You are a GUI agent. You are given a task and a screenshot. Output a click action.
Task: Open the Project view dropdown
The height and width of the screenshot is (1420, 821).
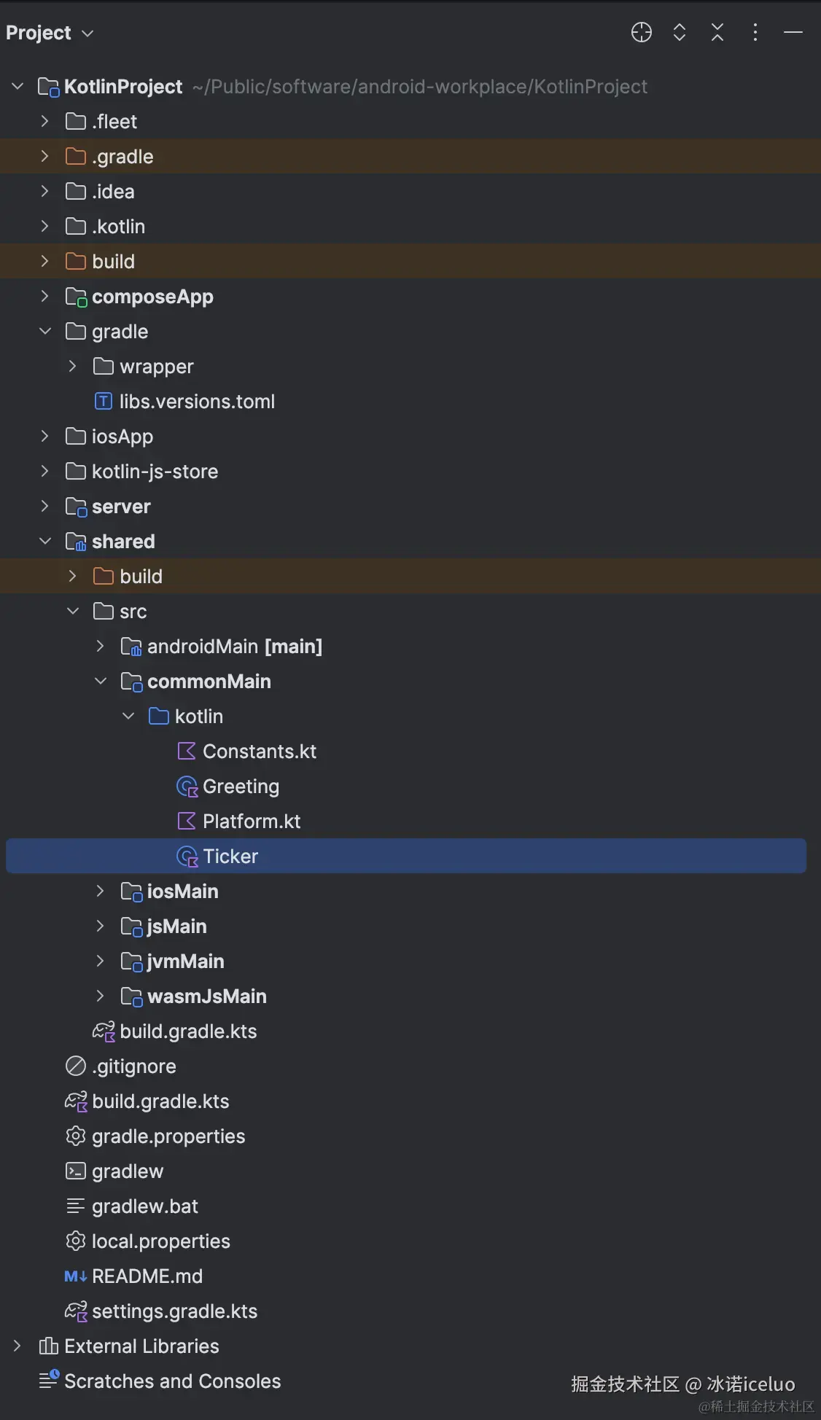coord(50,33)
